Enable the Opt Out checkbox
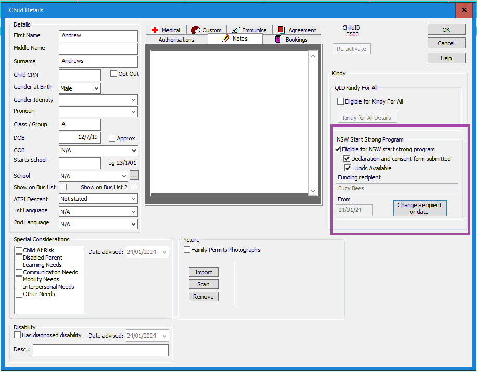This screenshot has height=372, width=477. pyautogui.click(x=114, y=74)
